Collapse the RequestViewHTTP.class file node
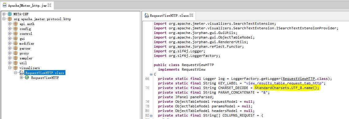 click(15, 73)
